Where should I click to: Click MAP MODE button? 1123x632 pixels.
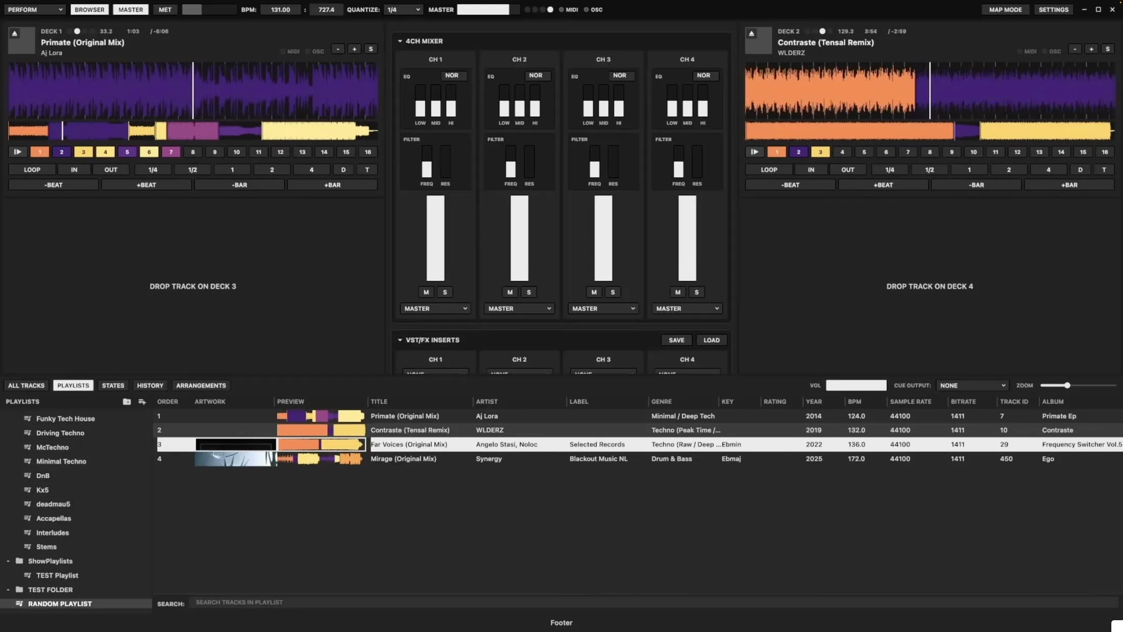[1005, 10]
